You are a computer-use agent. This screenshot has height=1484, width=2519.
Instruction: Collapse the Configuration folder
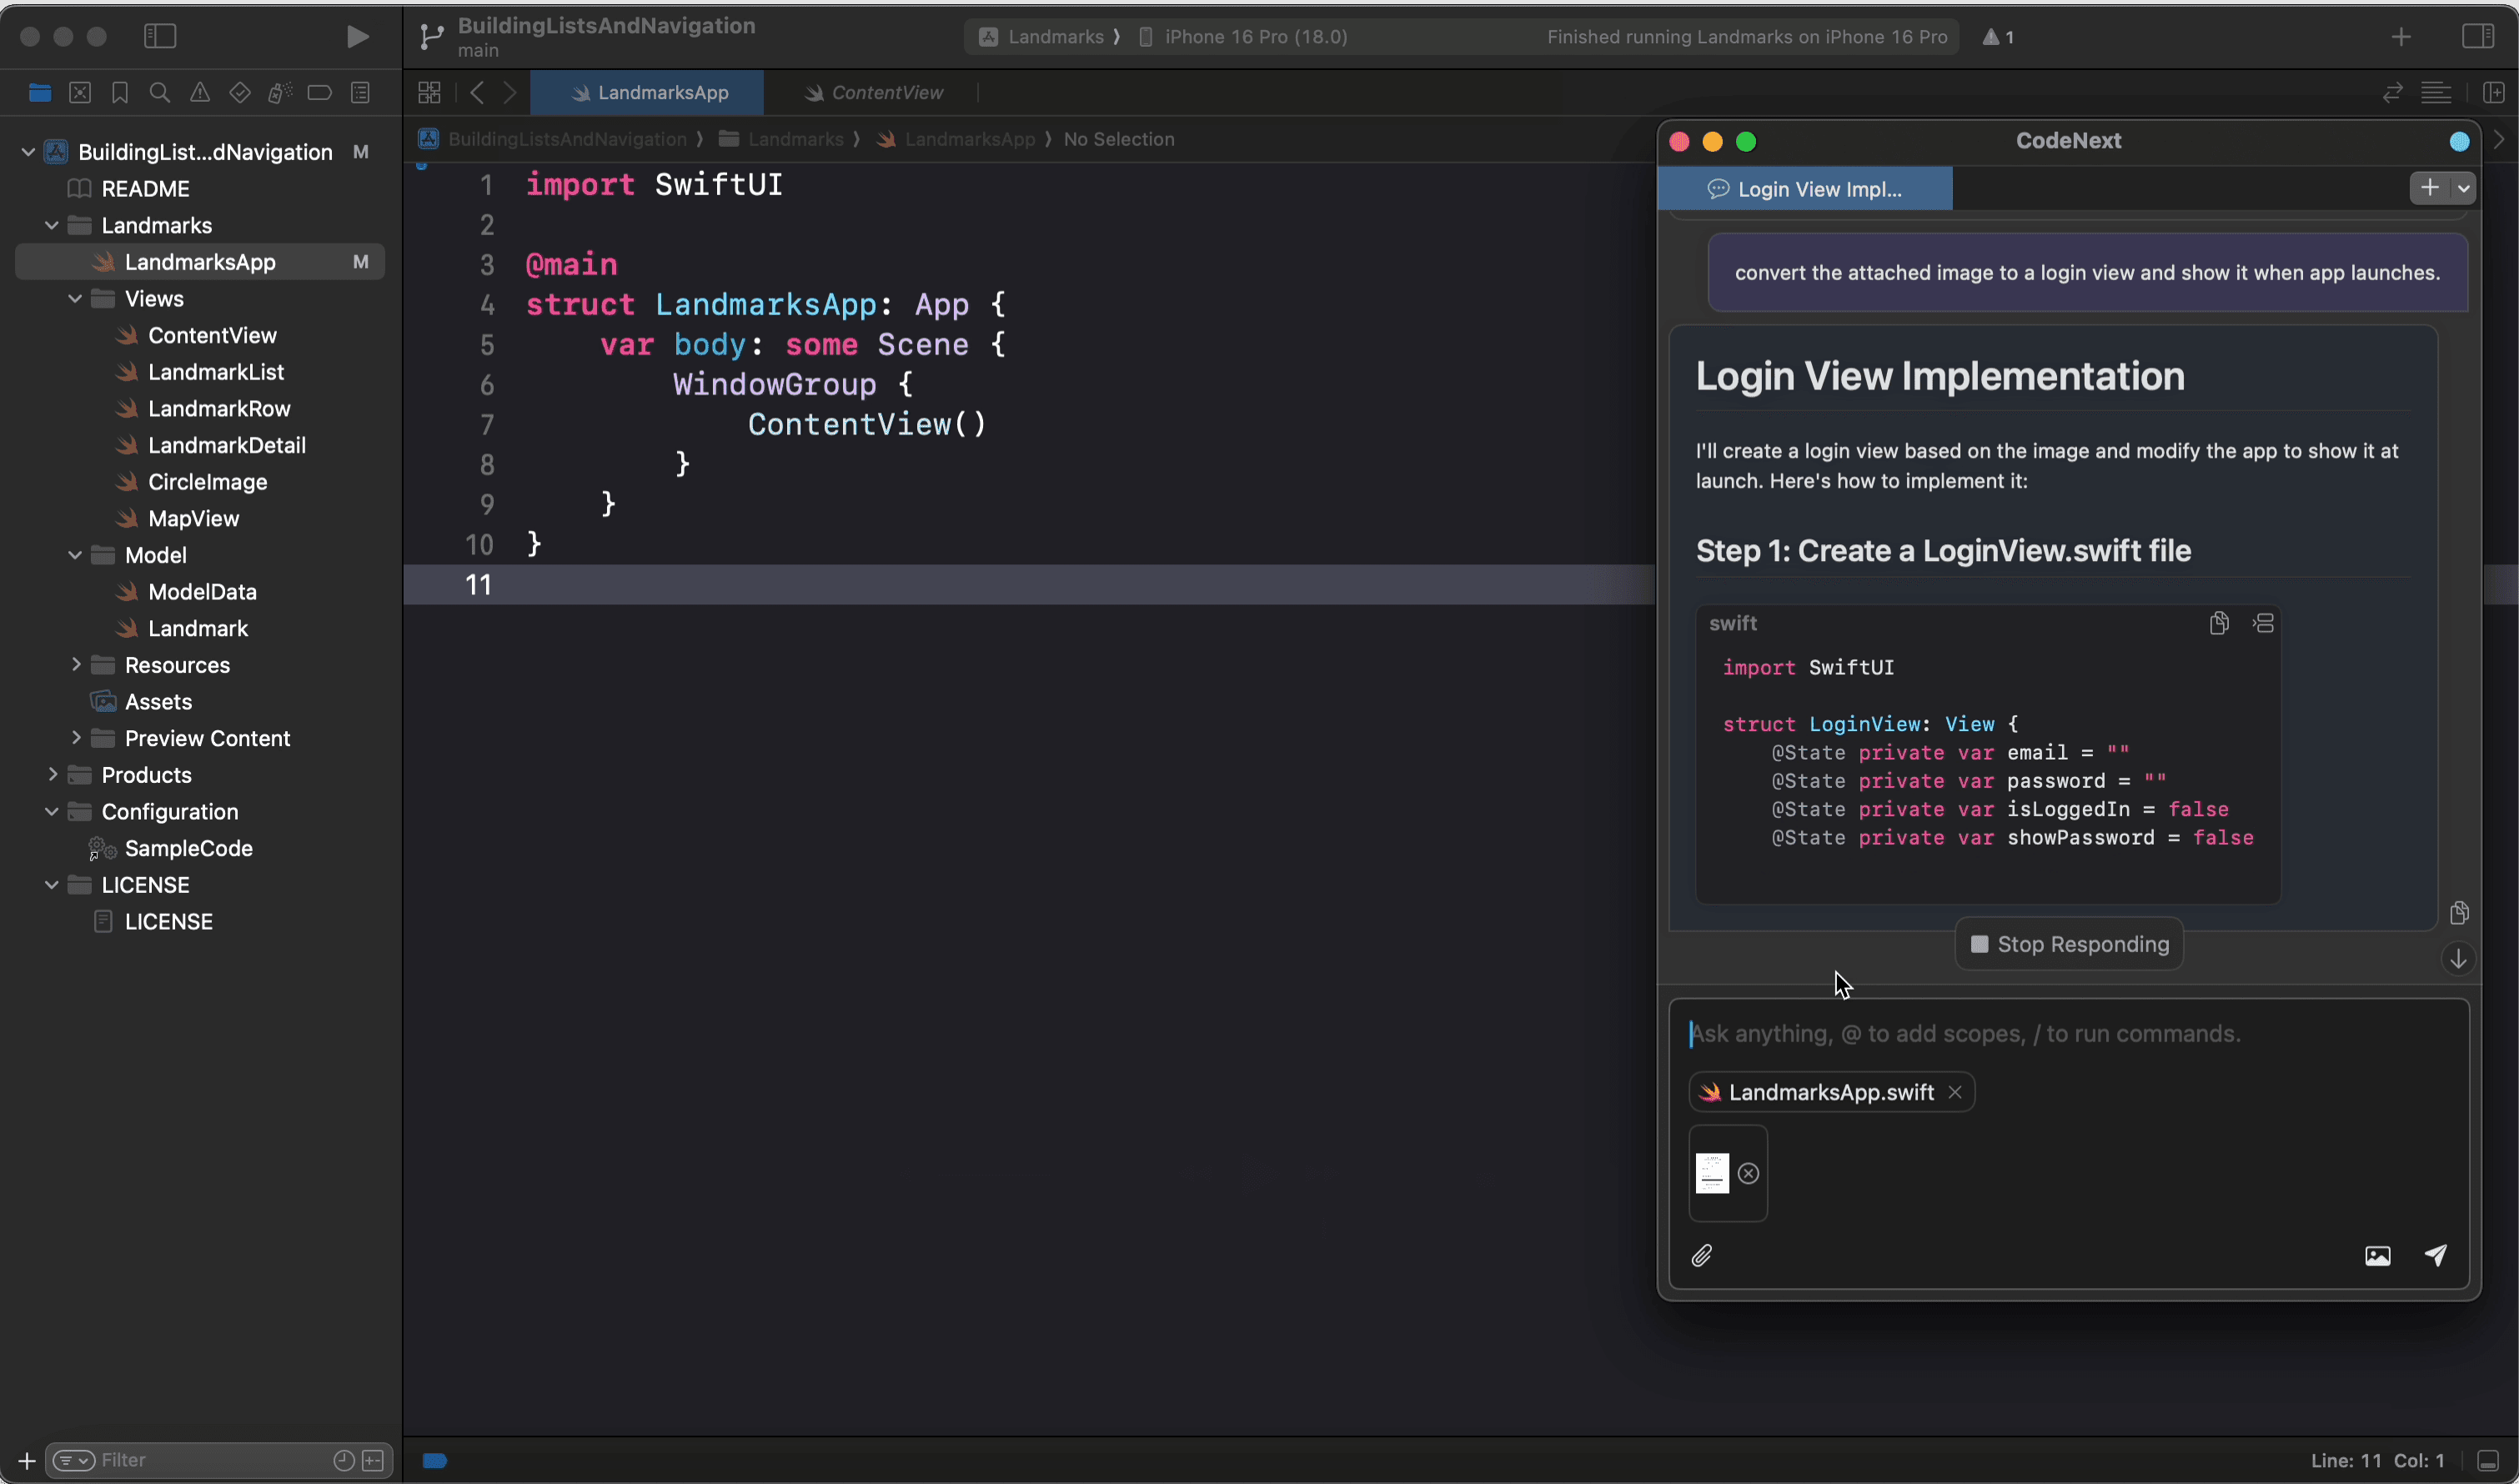pos(52,811)
